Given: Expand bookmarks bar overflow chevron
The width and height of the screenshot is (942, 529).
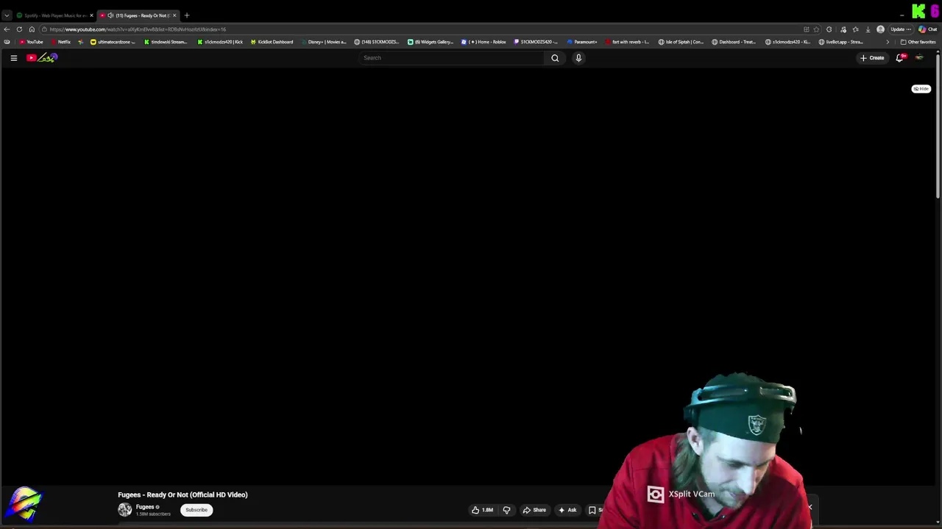Looking at the screenshot, I should pyautogui.click(x=888, y=42).
